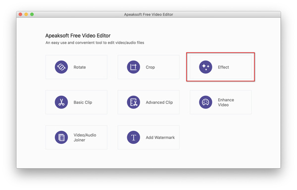The image size is (297, 190).
Task: Click the Crop frame icon
Action: [133, 67]
